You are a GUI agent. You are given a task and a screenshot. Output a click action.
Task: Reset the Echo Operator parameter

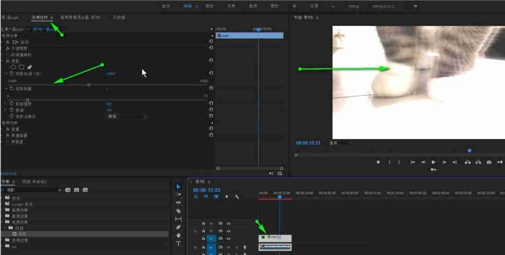click(211, 116)
